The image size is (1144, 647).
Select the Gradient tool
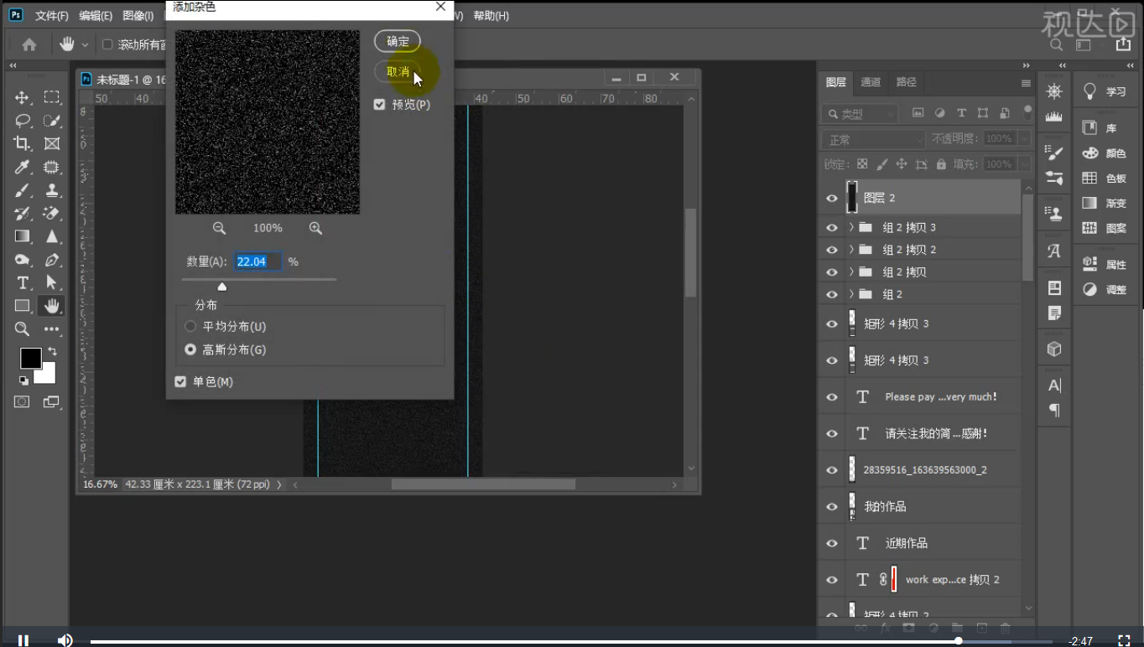[x=23, y=236]
